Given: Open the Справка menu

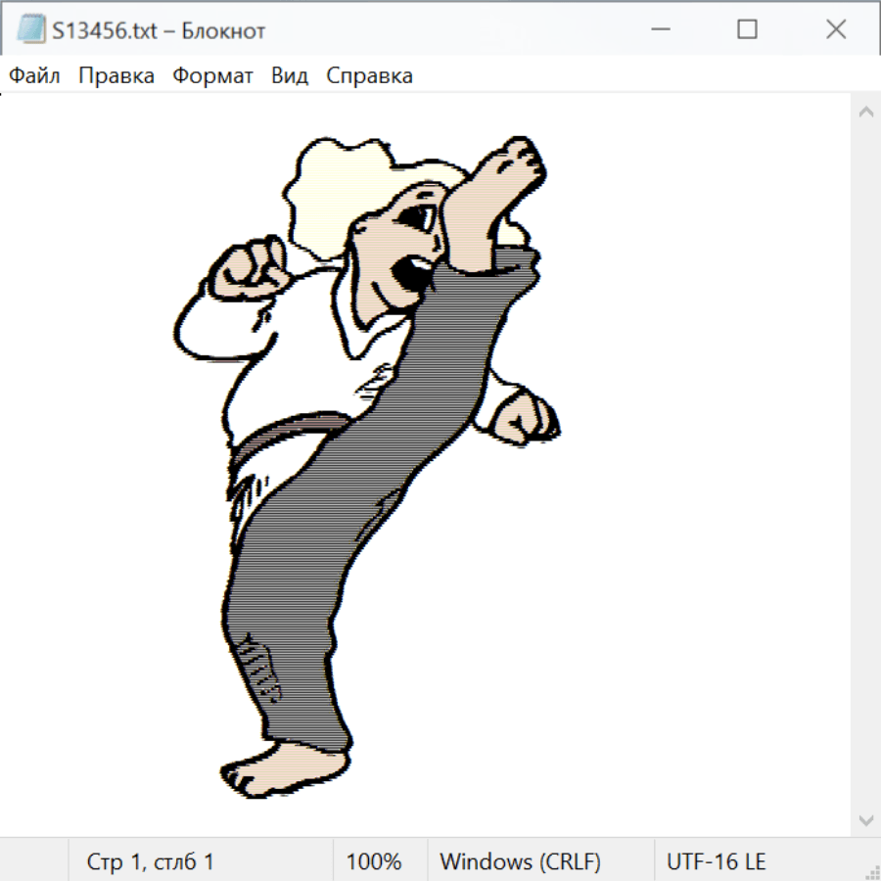Looking at the screenshot, I should click(369, 76).
